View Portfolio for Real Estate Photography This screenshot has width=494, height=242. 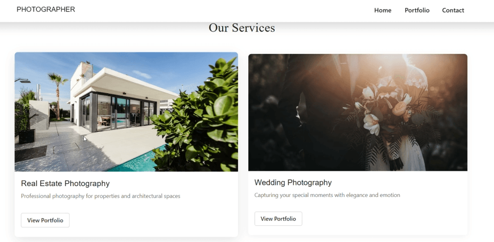pos(45,220)
